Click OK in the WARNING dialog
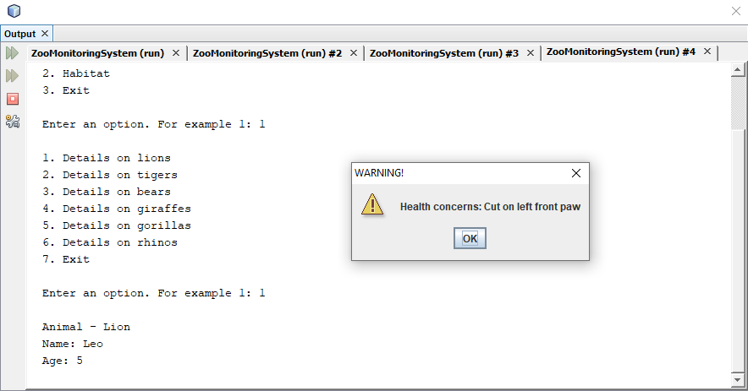Viewport: 748px width, 391px height. pyautogui.click(x=470, y=238)
